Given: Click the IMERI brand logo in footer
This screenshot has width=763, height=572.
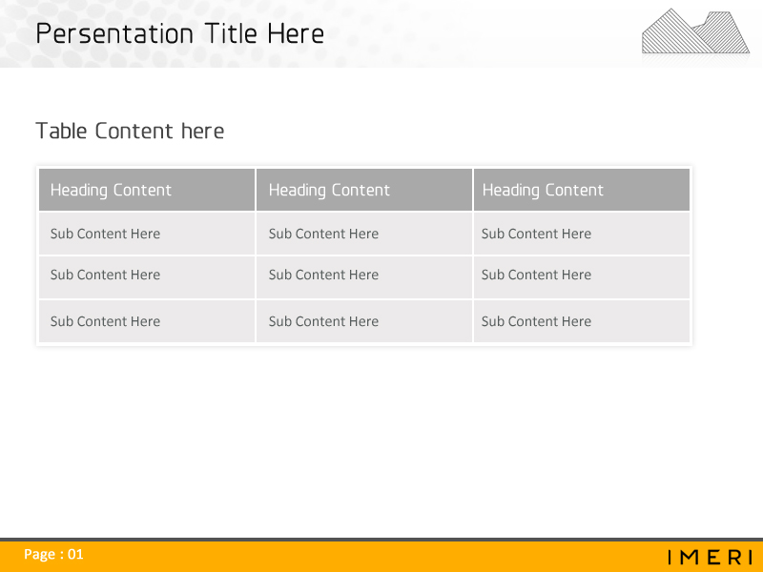Looking at the screenshot, I should [711, 557].
